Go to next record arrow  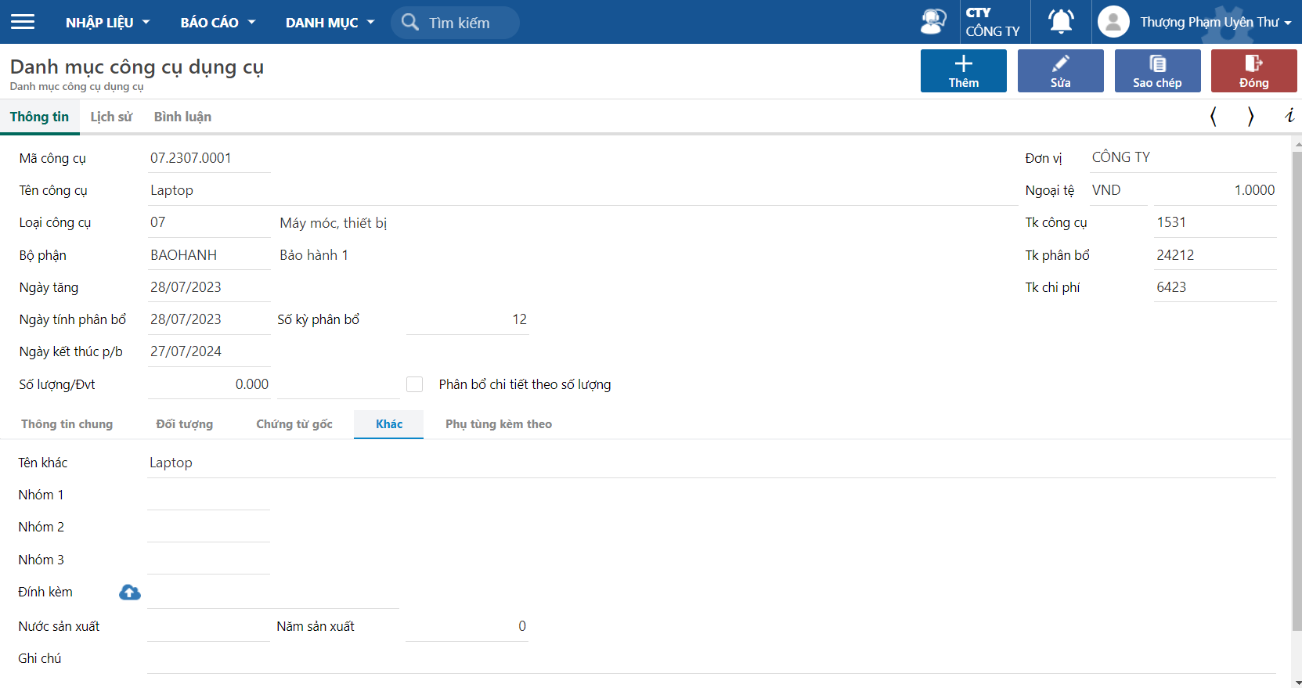pyautogui.click(x=1250, y=117)
